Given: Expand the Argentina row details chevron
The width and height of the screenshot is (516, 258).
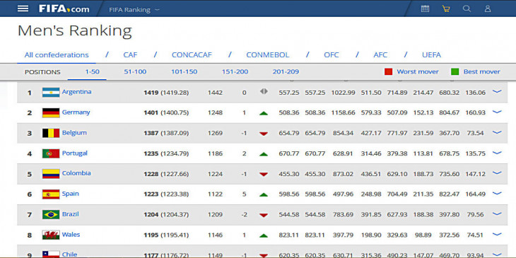Looking at the screenshot, I should [497, 92].
